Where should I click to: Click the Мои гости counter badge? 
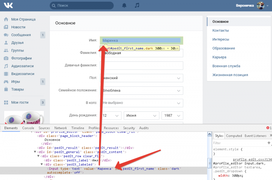(x=43, y=103)
